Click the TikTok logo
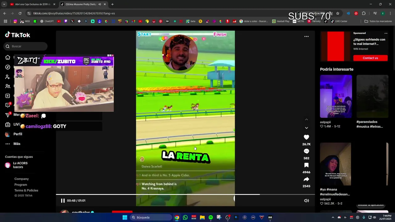 (x=18, y=35)
